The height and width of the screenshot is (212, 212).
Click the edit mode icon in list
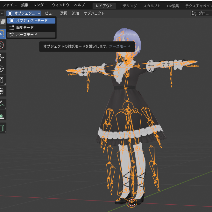pyautogui.click(x=12, y=28)
